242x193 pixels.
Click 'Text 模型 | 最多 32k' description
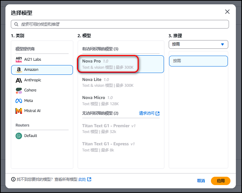coord(99,132)
